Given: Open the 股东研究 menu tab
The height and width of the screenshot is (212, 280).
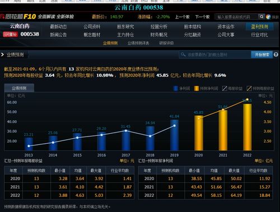Looking at the screenshot, I should click(x=125, y=27).
